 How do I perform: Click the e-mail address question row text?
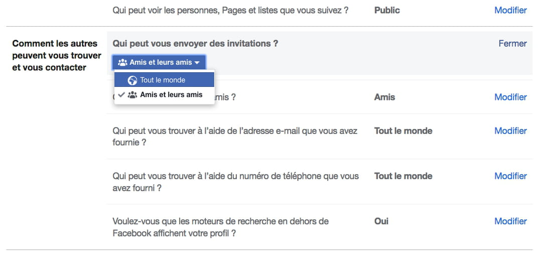tap(235, 137)
